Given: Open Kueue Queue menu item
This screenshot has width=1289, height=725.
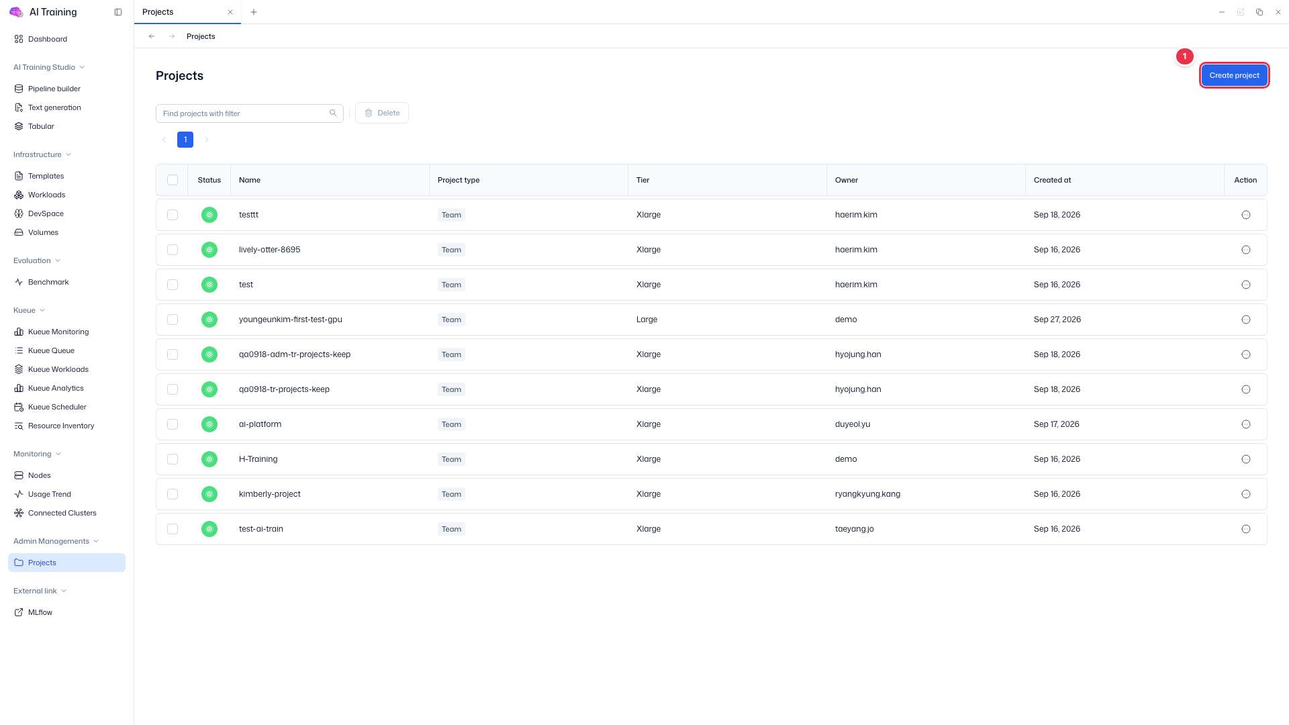Looking at the screenshot, I should pyautogui.click(x=66, y=350).
